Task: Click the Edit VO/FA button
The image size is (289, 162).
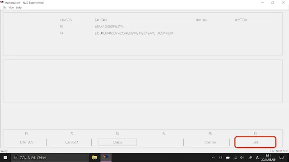Action: pos(72,142)
